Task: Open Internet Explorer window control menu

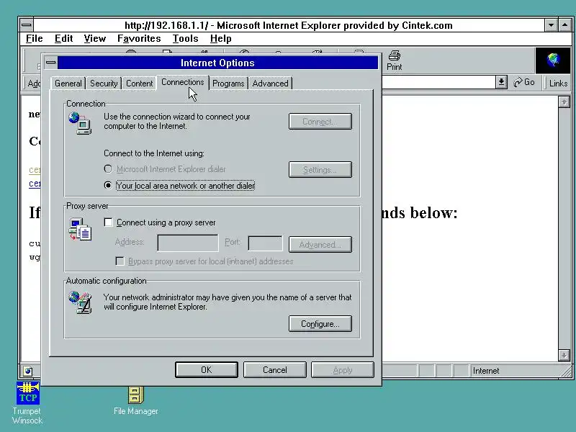Action: (x=26, y=25)
